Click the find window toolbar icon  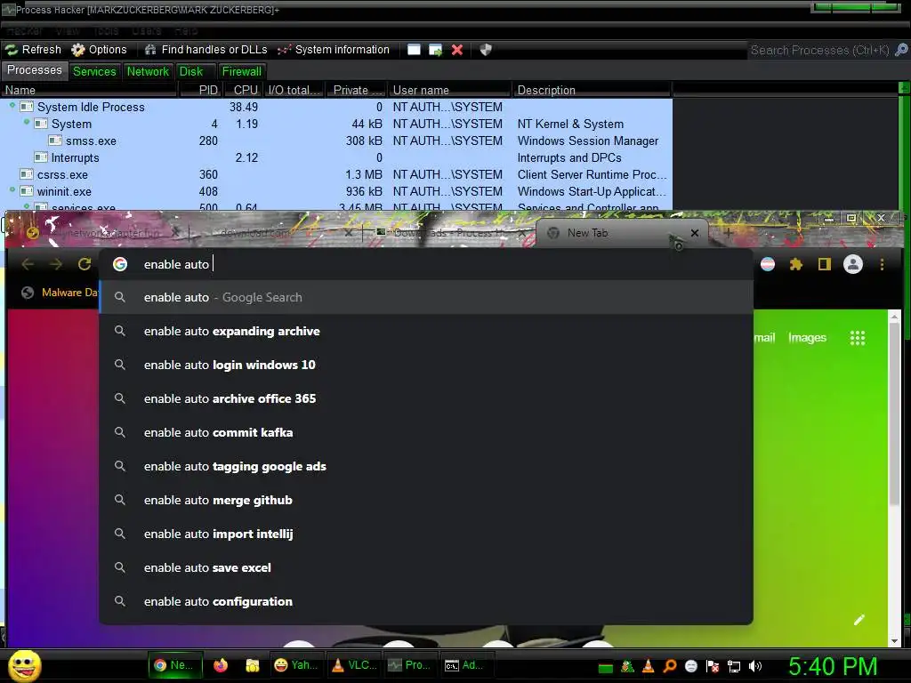414,50
